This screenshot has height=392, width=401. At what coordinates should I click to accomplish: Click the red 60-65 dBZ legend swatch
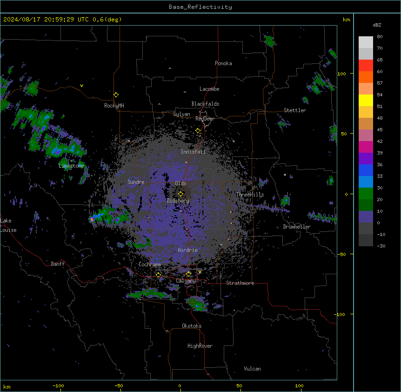[x=366, y=66]
